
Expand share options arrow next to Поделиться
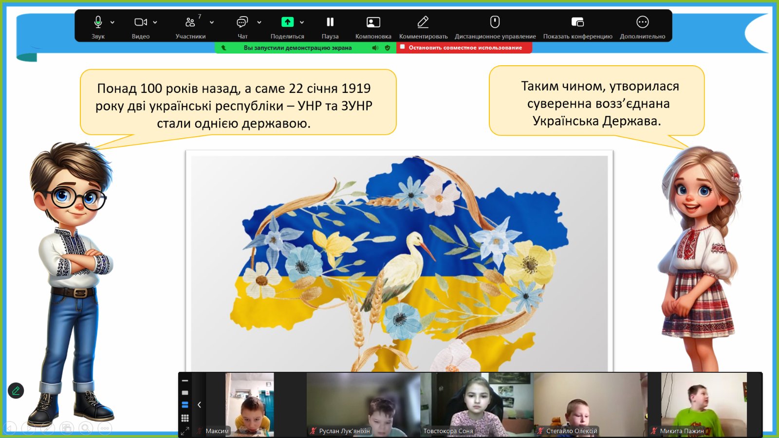click(302, 22)
